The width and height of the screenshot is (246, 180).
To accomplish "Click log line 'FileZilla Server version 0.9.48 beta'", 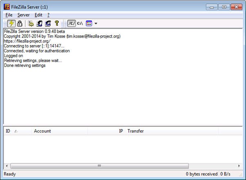I will pyautogui.click(x=34, y=31).
